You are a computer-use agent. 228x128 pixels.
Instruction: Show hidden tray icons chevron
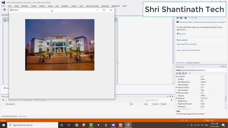188,125
